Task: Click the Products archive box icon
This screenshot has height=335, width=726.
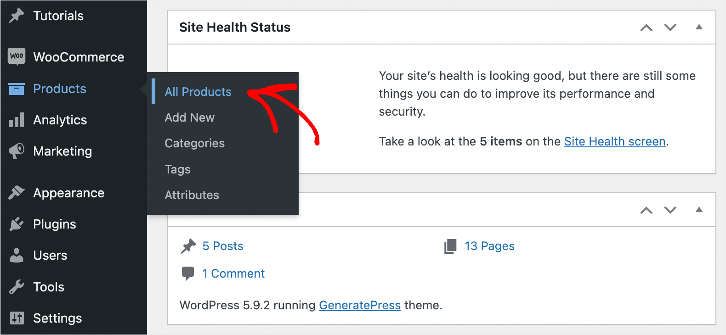Action: click(17, 89)
